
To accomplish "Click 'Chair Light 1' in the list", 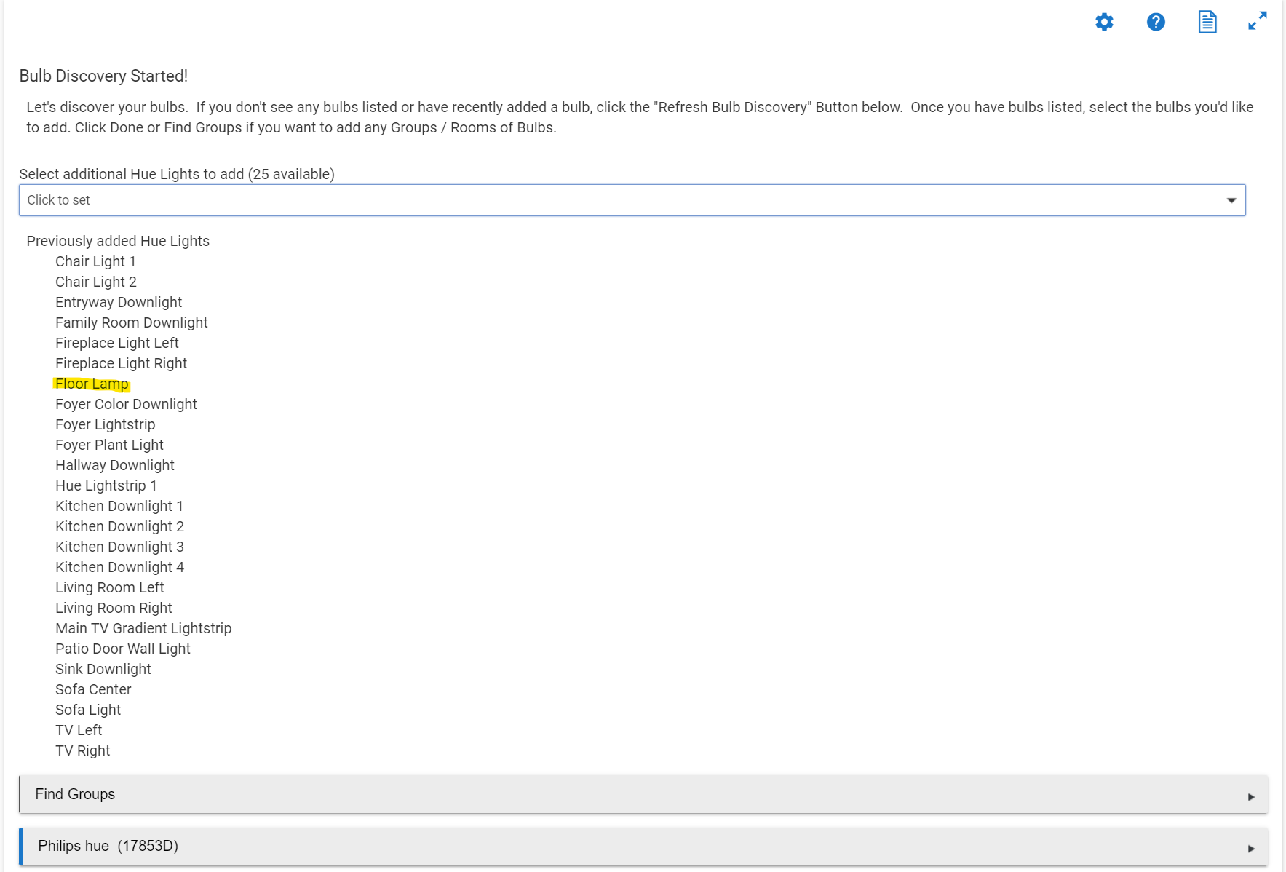I will pos(95,261).
